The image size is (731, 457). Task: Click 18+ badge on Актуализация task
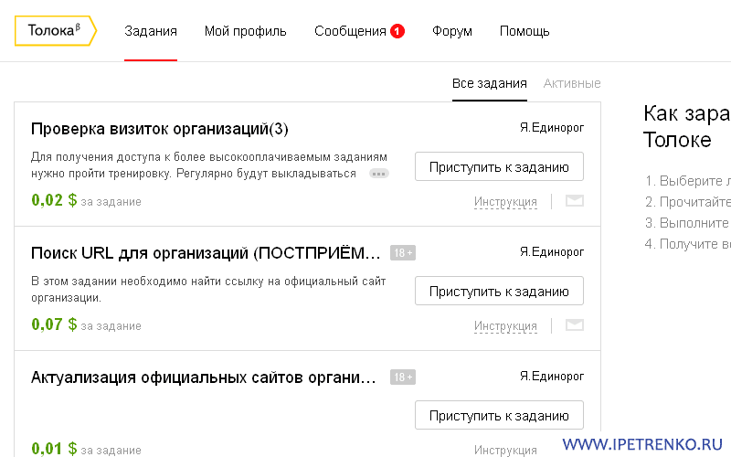tap(403, 377)
